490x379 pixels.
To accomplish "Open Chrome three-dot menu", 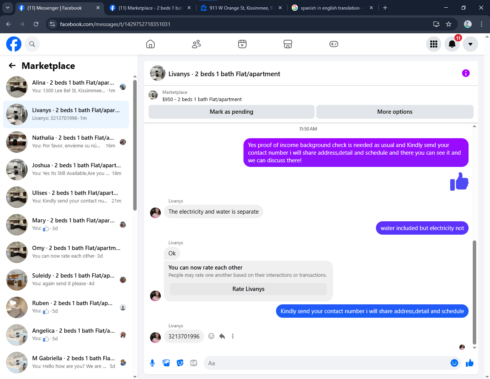I will coord(482,24).
